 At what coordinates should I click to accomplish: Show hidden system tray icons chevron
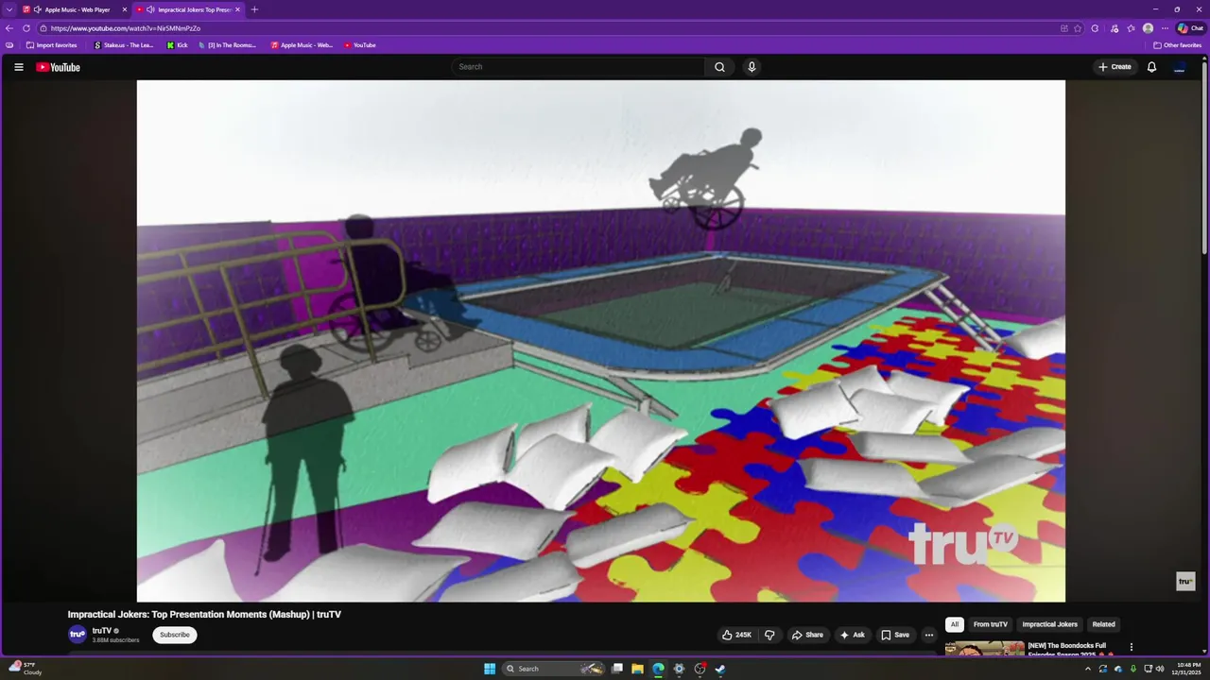coord(1087,669)
